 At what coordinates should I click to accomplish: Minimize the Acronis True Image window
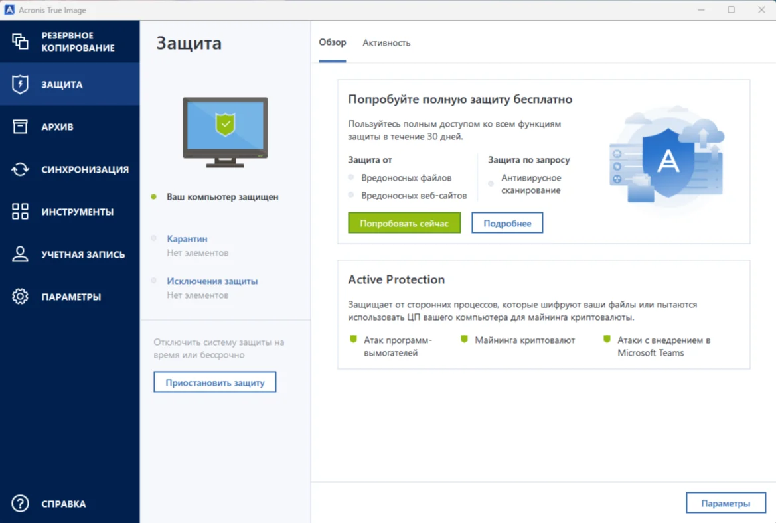701,9
